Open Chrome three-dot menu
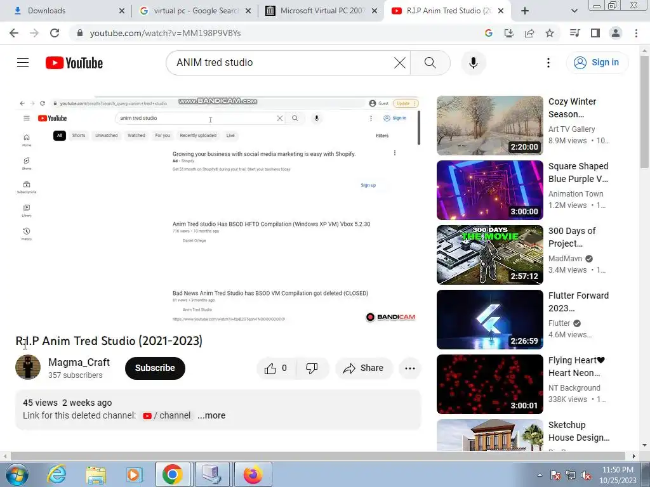Viewport: 650px width, 487px height. tap(636, 33)
